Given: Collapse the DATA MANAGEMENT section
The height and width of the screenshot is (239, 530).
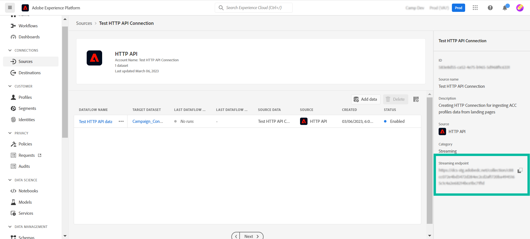Looking at the screenshot, I should coord(10,227).
